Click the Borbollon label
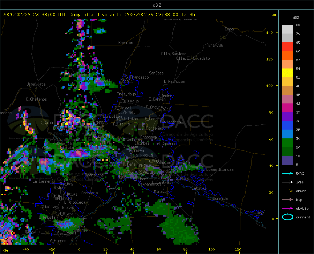Image resolution: width=314 pixels, height=254 pixels. coord(113,116)
